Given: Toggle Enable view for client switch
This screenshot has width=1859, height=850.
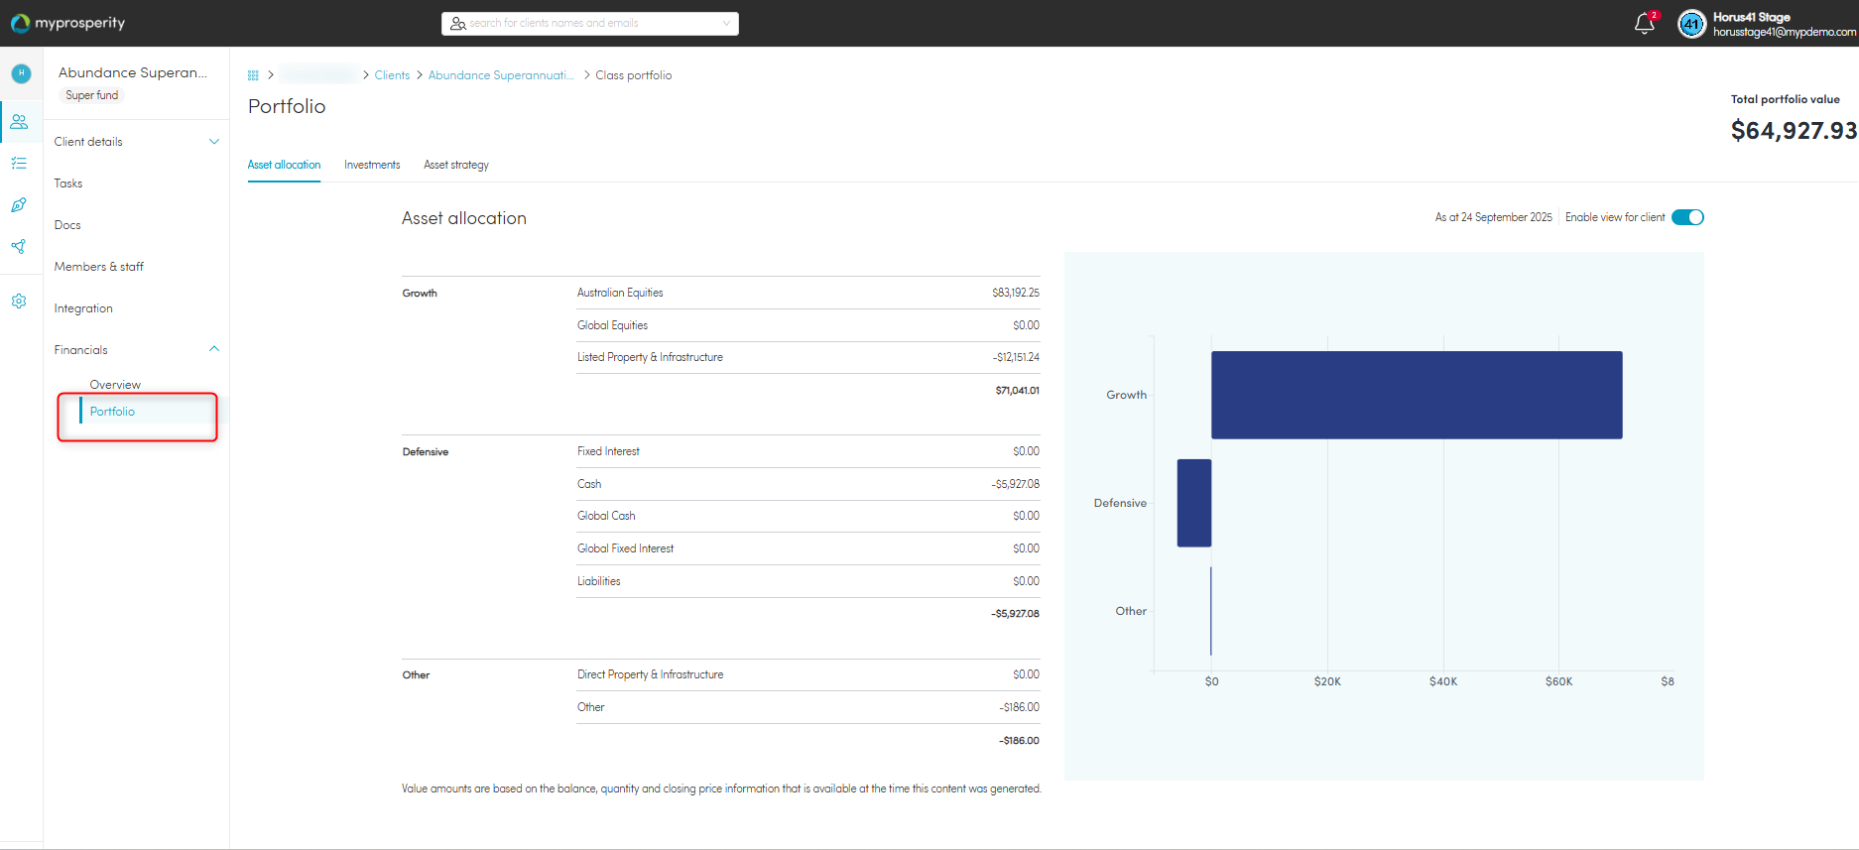Looking at the screenshot, I should tap(1687, 217).
